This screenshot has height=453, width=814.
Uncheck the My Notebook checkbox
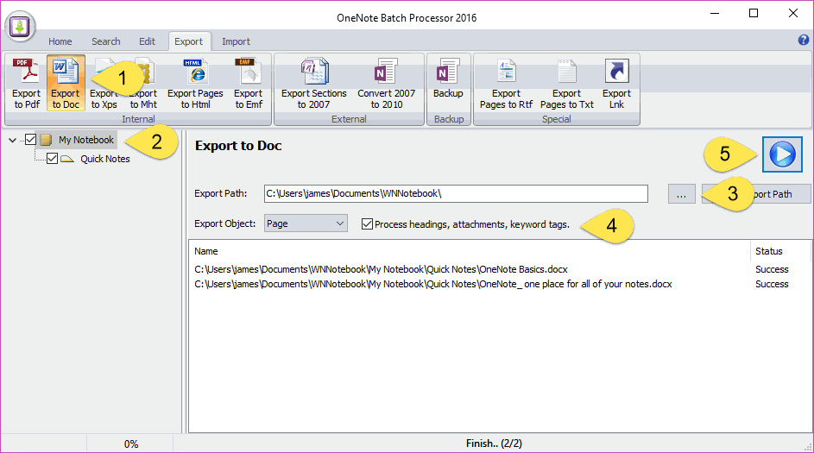[30, 140]
